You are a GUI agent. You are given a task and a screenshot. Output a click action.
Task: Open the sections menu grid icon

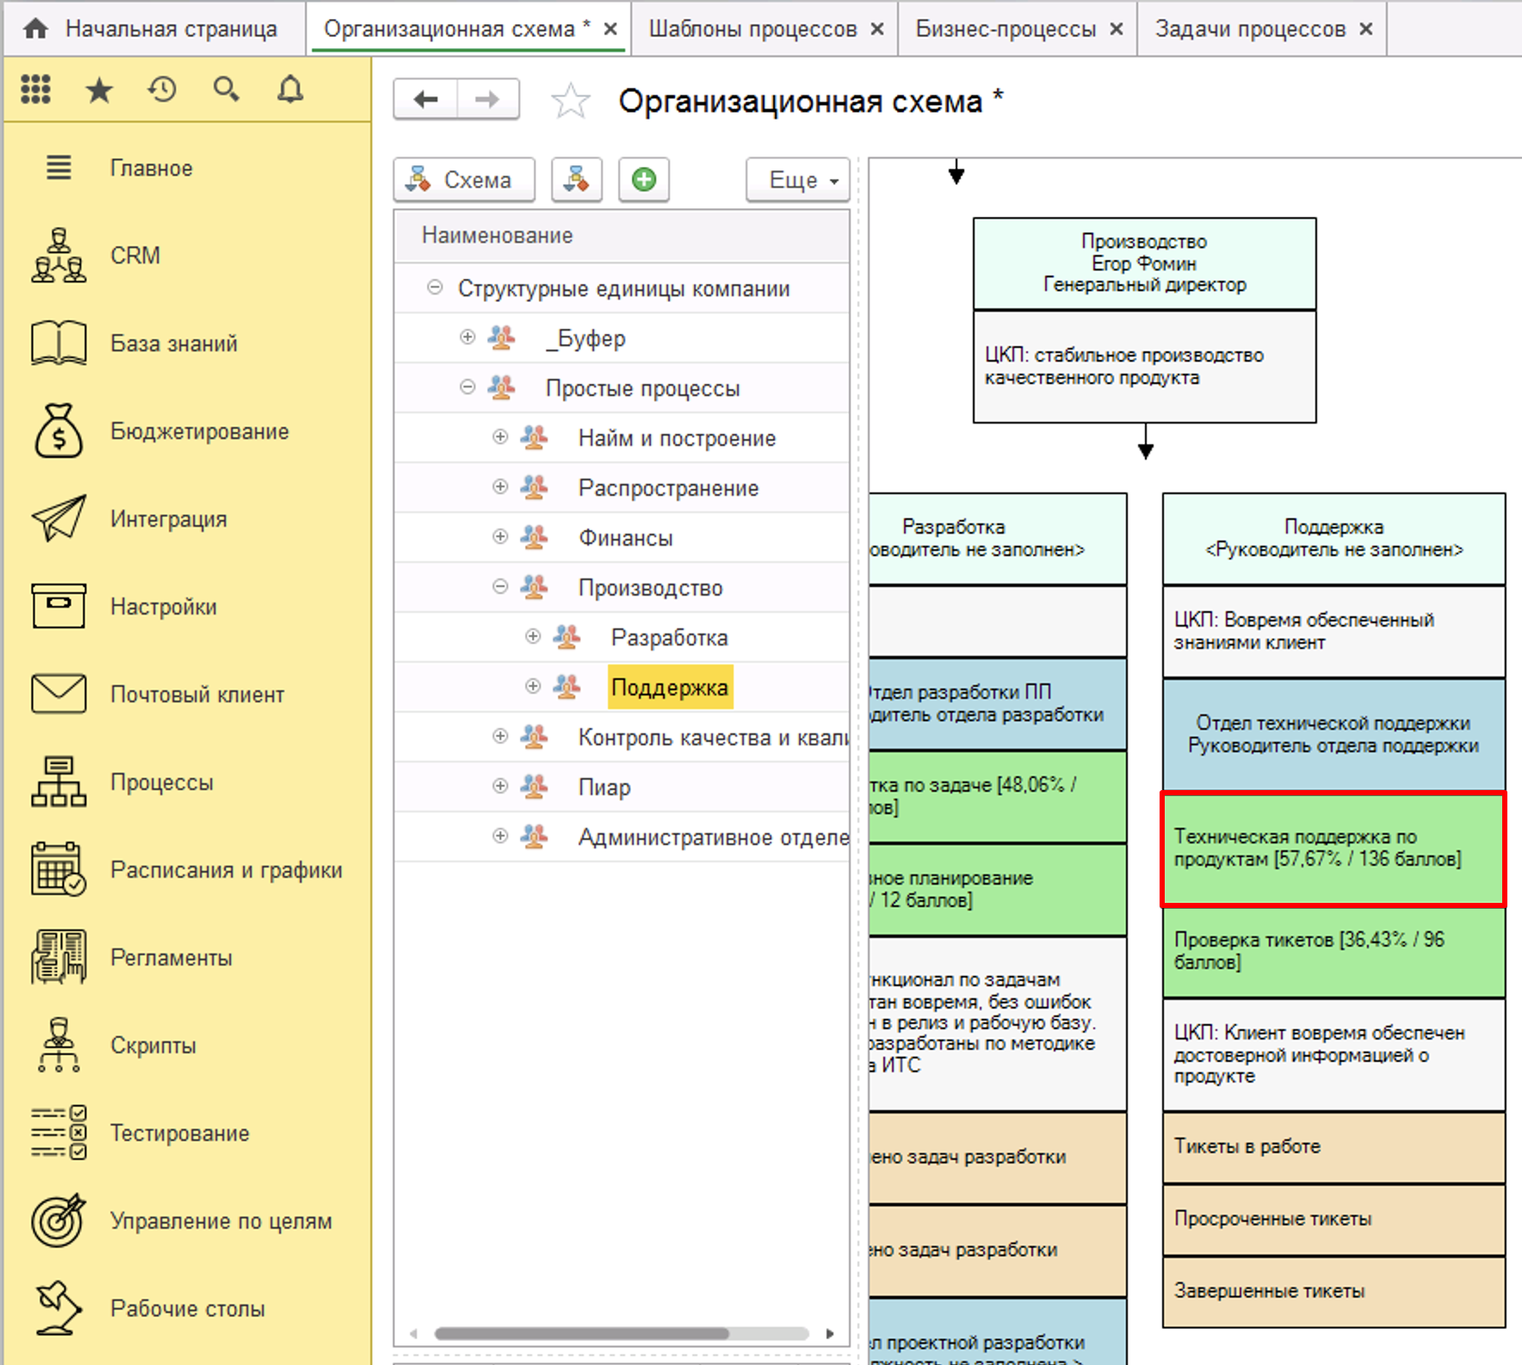36,90
